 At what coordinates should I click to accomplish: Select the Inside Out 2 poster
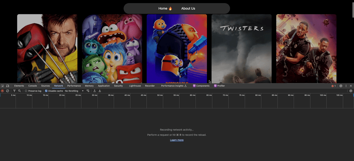pyautogui.click(x=112, y=49)
